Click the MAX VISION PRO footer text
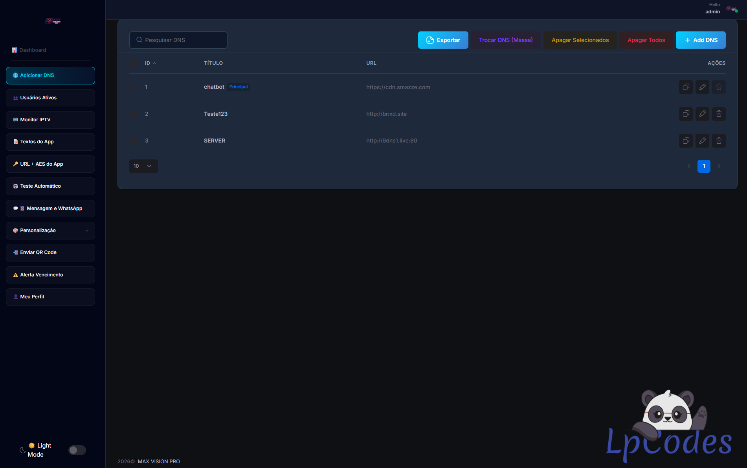 click(x=159, y=462)
